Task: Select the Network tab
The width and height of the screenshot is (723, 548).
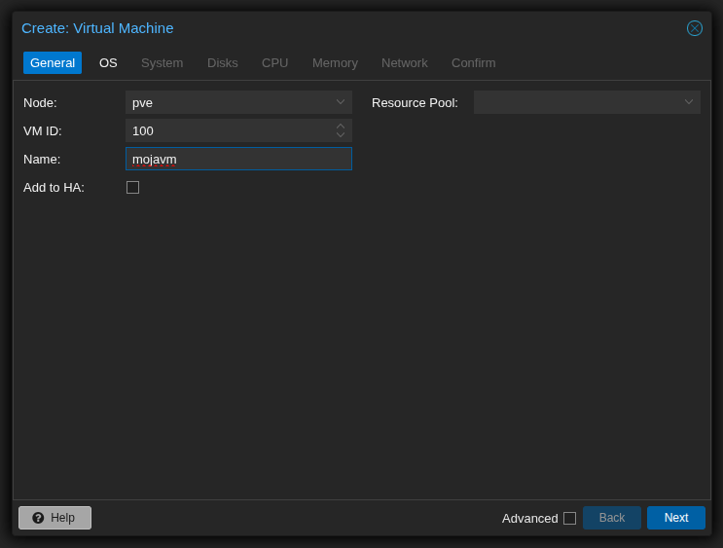Action: click(404, 63)
